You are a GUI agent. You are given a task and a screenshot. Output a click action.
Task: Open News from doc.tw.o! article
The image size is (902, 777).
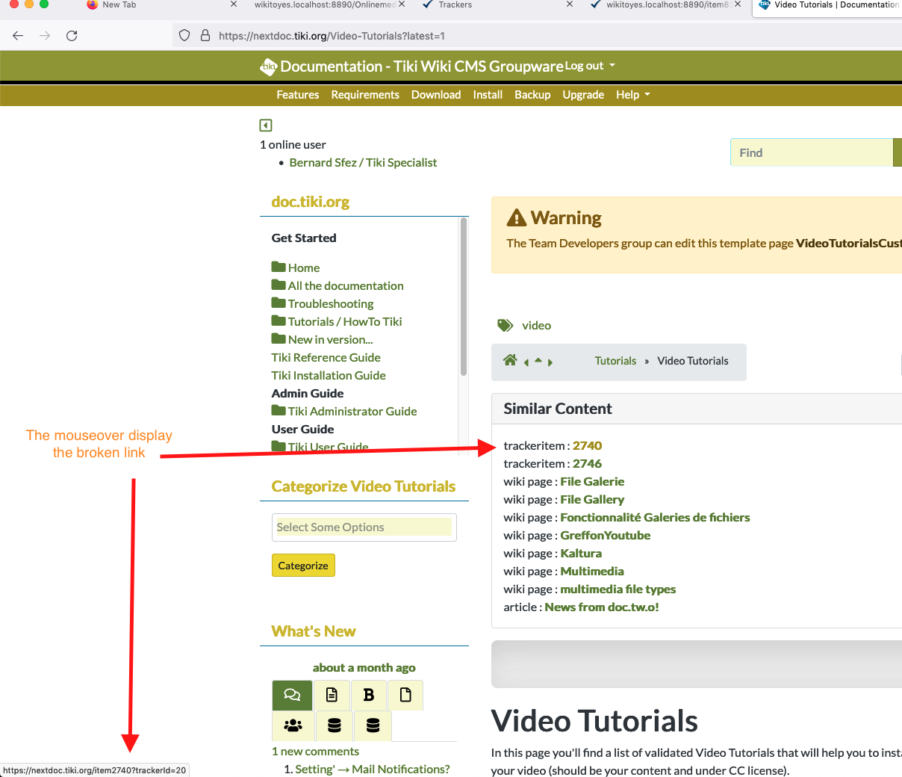[602, 607]
